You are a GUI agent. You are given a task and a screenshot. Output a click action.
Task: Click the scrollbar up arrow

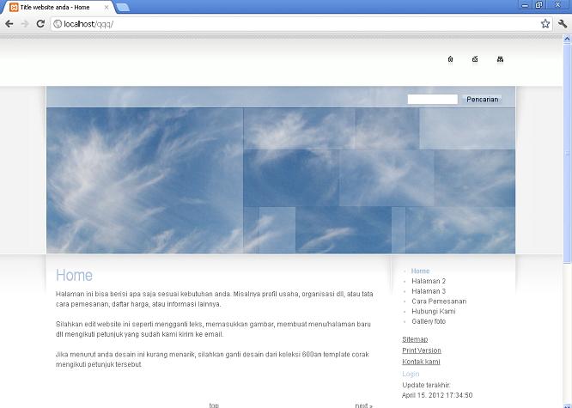pos(567,39)
